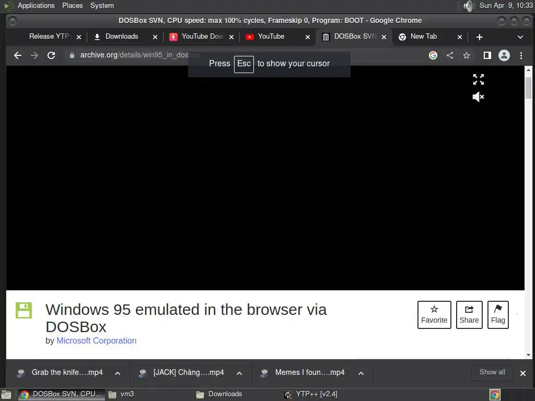Screen dimensions: 535x401
Task: Click the volume speaker in top panel
Action: point(469,6)
